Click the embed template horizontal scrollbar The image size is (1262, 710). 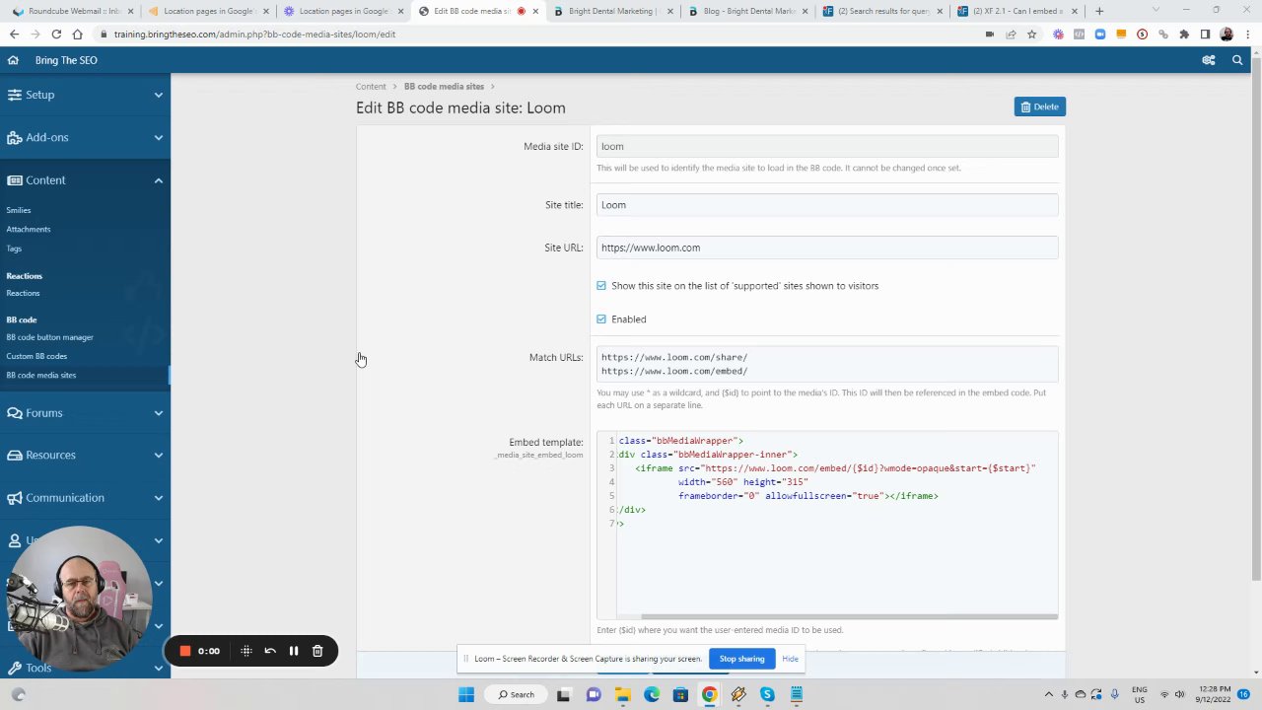849,617
